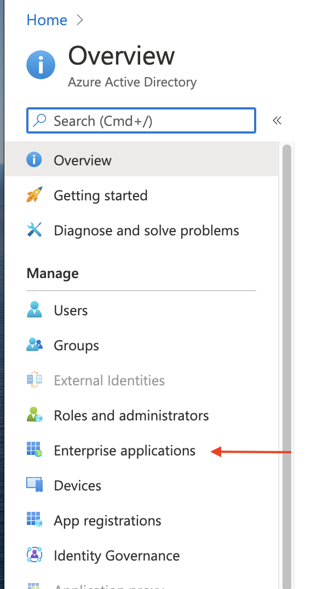Image resolution: width=311 pixels, height=589 pixels.
Task: Click the Enterprise applications grid icon
Action: [34, 449]
